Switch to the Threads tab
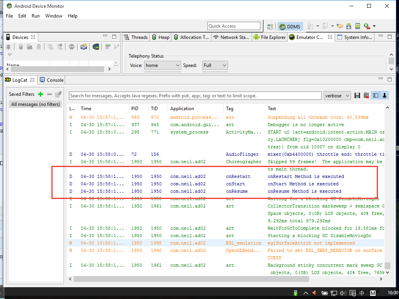 tap(136, 37)
